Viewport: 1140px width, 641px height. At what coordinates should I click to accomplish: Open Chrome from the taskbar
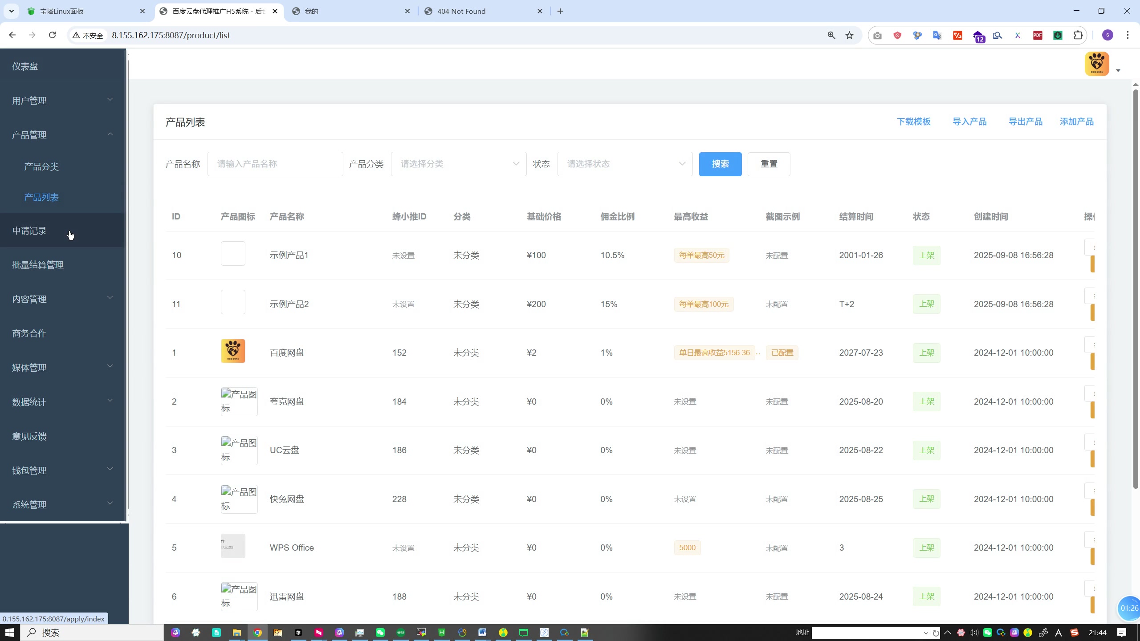pos(257,633)
